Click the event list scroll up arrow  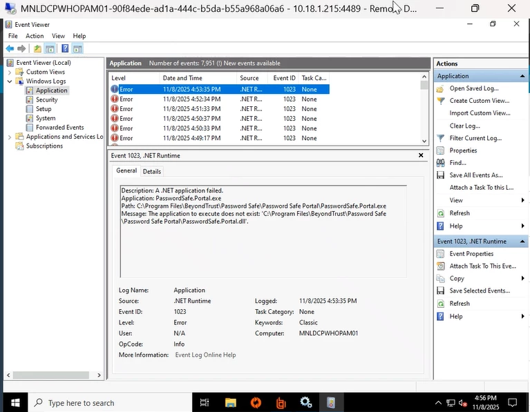[424, 77]
